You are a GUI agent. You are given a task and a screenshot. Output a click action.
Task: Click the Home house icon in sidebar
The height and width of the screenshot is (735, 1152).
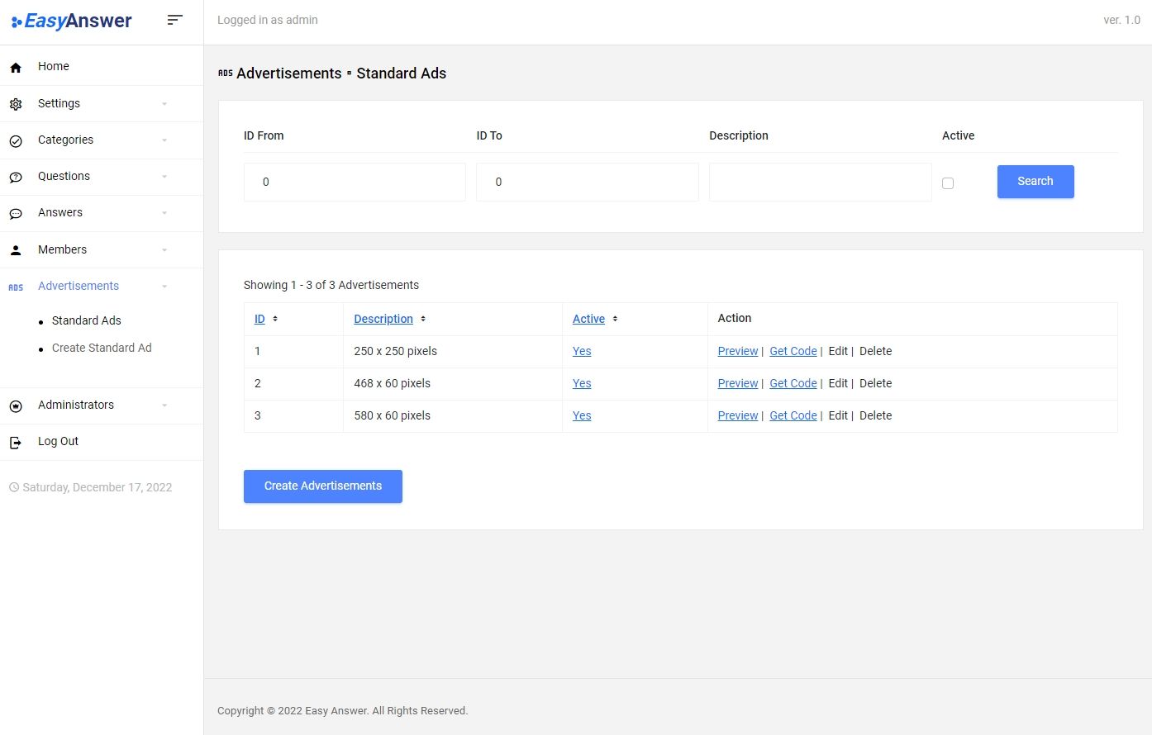click(16, 68)
